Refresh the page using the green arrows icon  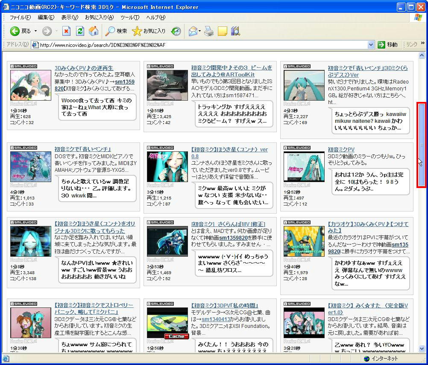click(x=80, y=31)
